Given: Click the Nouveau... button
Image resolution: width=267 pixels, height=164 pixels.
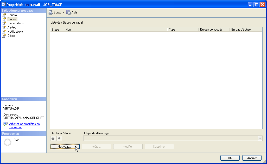Looking at the screenshot, I should pos(65,147).
